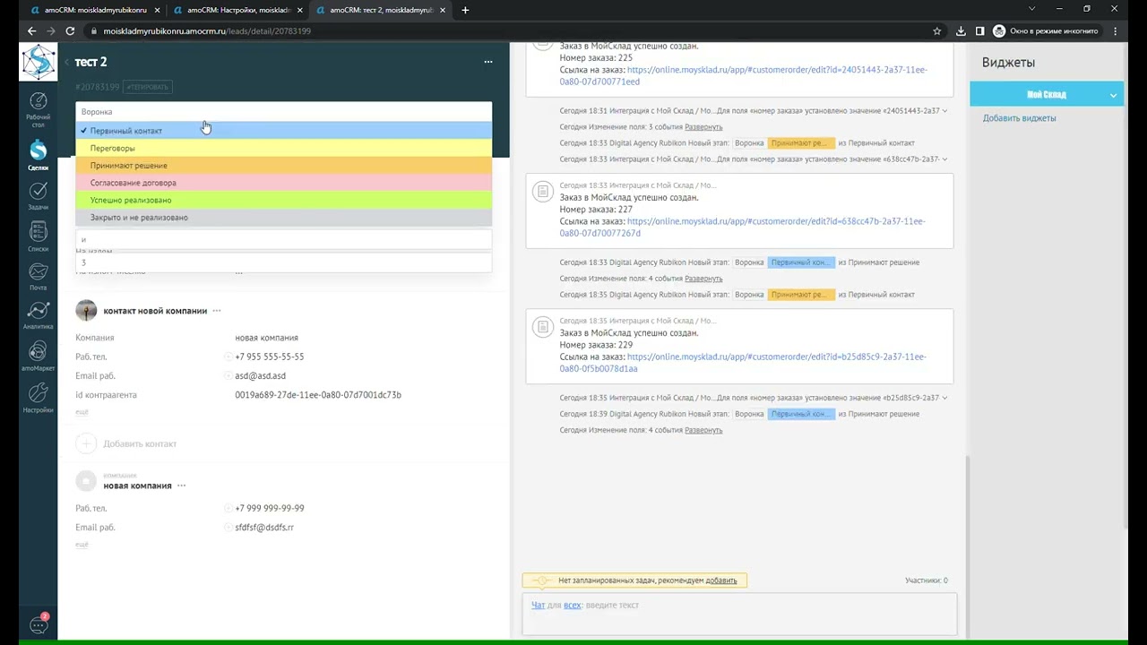This screenshot has height=645, width=1147.
Task: Open amoМаркет in sidebar
Action: point(38,357)
